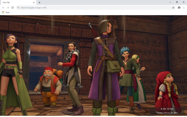This screenshot has height=117, width=187.
Task: Bookmark this page with the star icon
Action: [173, 8]
